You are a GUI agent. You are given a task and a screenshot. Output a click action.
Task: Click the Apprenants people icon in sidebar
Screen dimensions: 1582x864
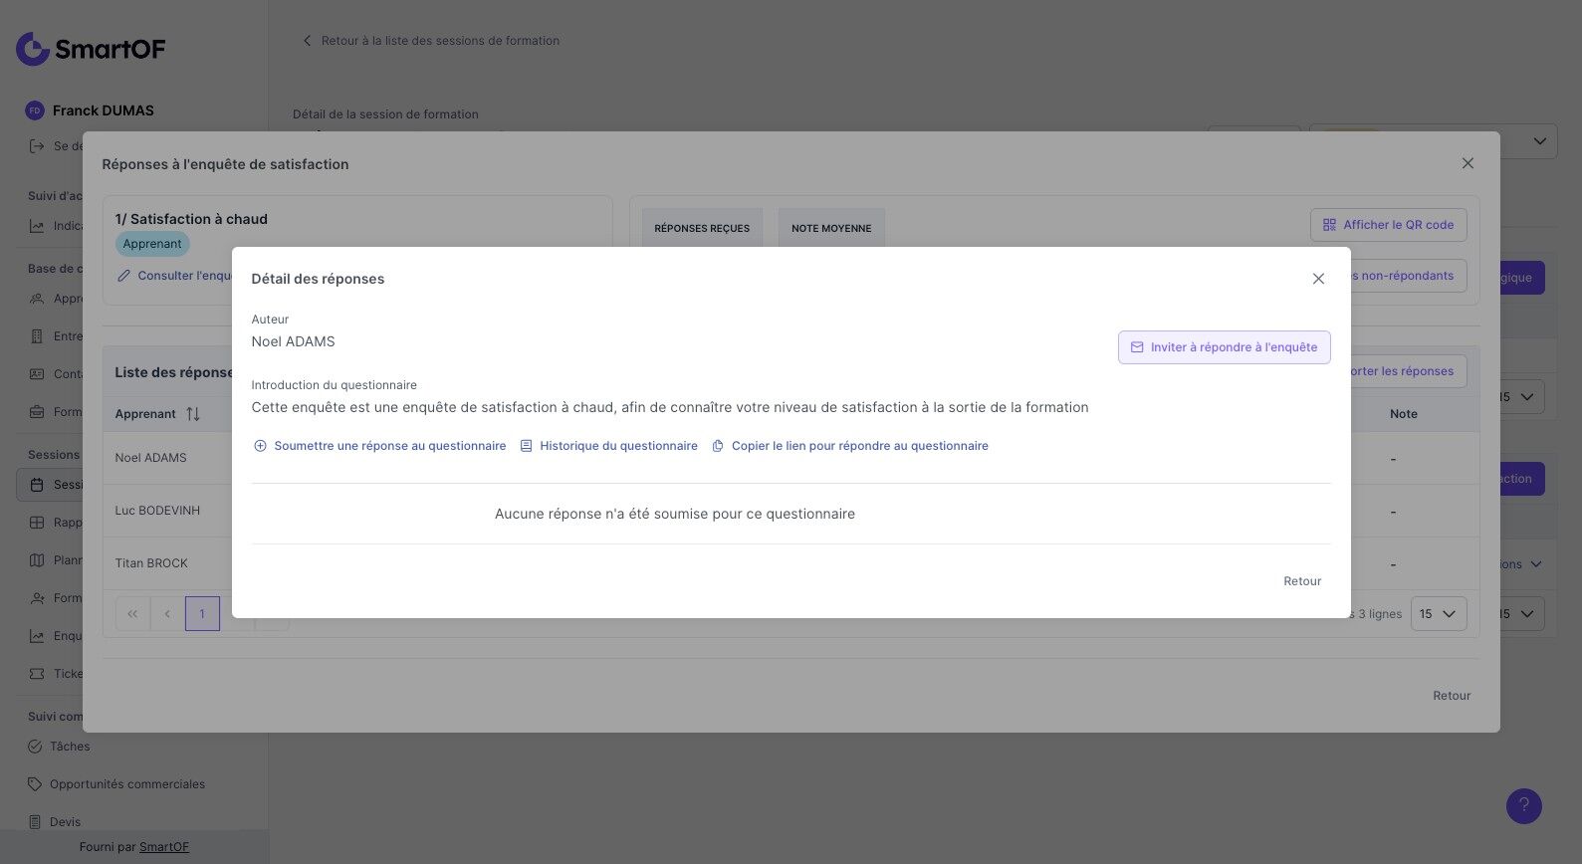(x=37, y=299)
